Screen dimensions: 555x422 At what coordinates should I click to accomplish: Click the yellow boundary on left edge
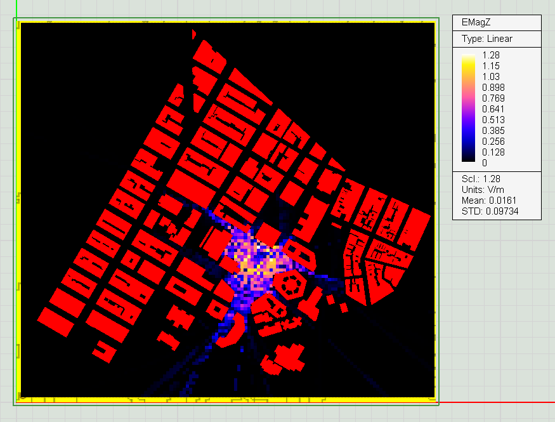pos(20,209)
